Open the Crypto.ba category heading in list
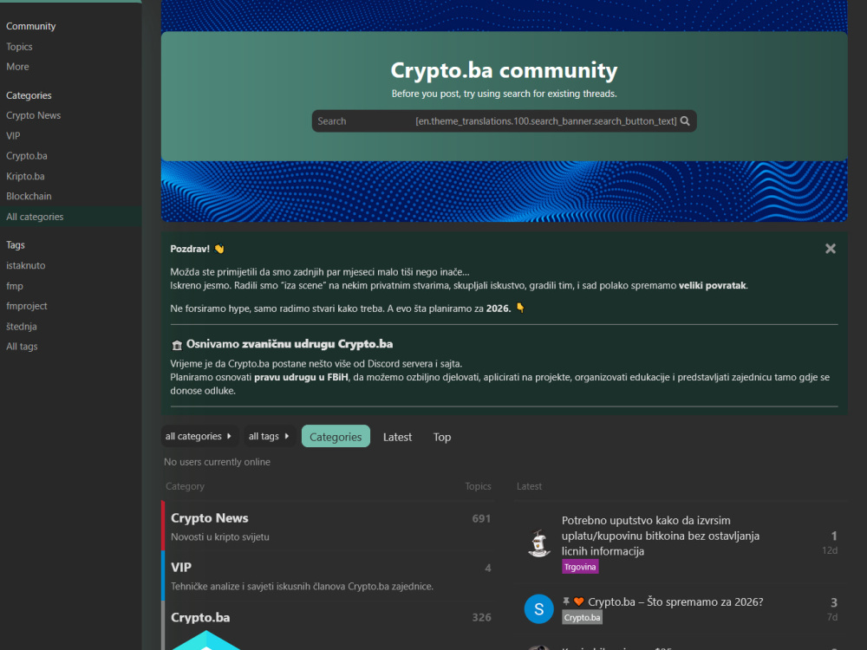This screenshot has width=867, height=650. point(200,617)
